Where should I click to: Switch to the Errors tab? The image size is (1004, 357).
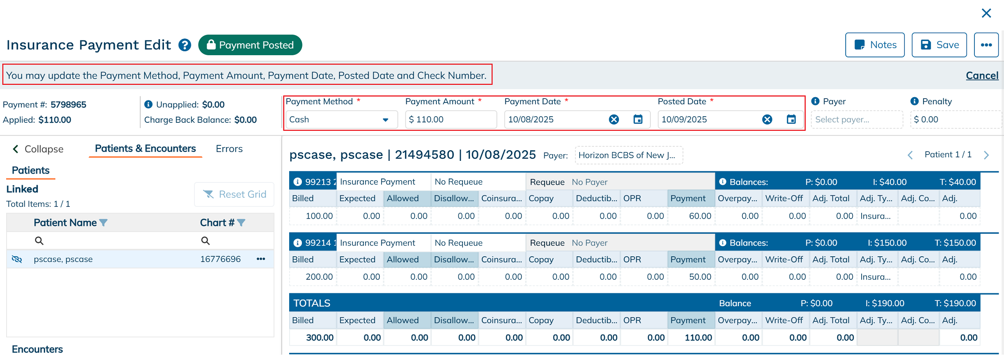click(x=229, y=149)
